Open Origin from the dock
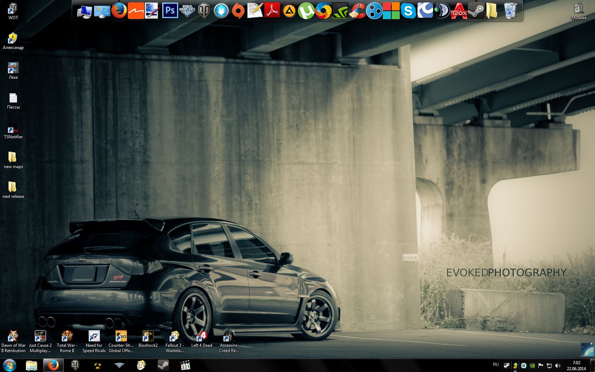The image size is (595, 372). click(x=238, y=11)
